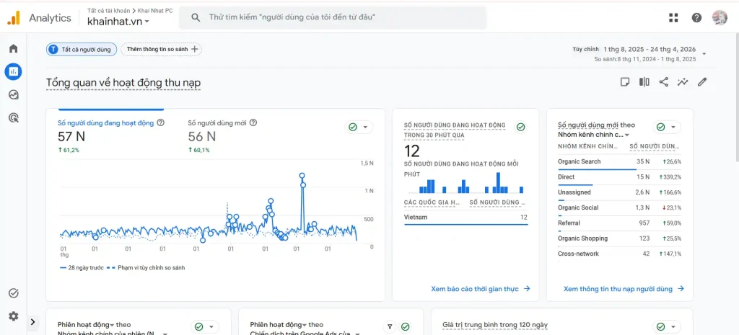Click the 'SỐ NGƯỜI DÙN...' column header in channel table

point(655,146)
